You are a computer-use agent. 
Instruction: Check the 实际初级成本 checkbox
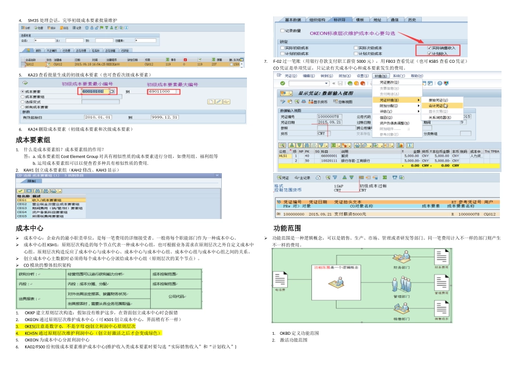click(282, 48)
